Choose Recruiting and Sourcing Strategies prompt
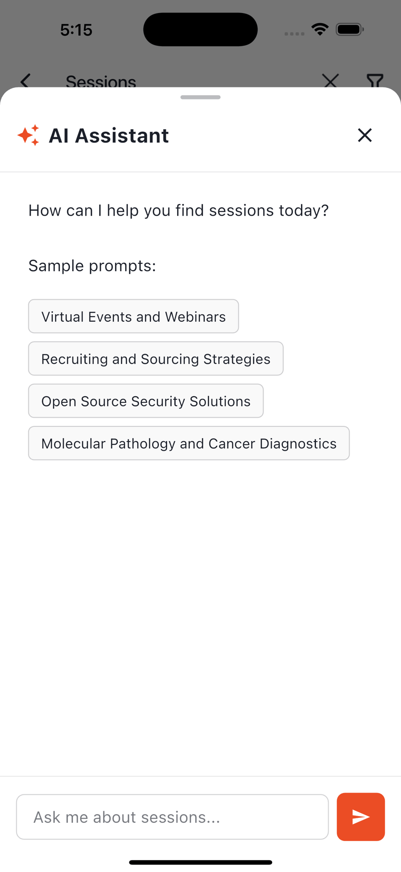401x872 pixels. [155, 359]
